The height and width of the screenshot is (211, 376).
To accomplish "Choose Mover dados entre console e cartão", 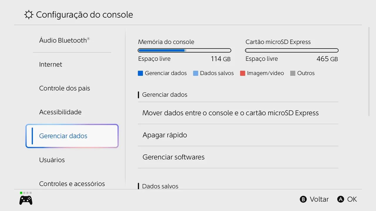I will coord(238,113).
